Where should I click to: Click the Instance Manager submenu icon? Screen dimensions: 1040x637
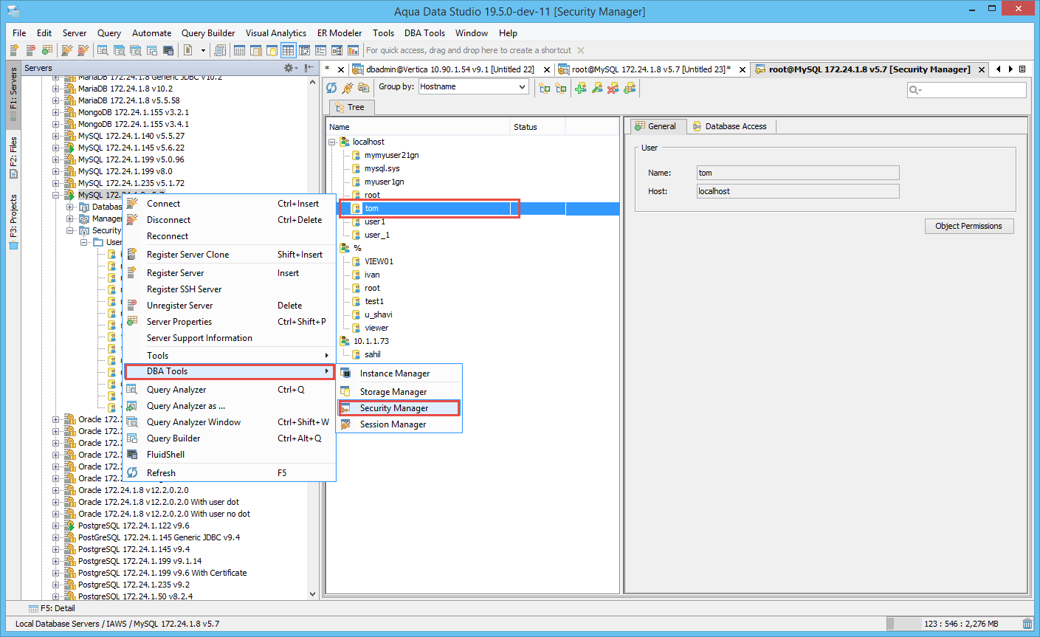pyautogui.click(x=345, y=373)
